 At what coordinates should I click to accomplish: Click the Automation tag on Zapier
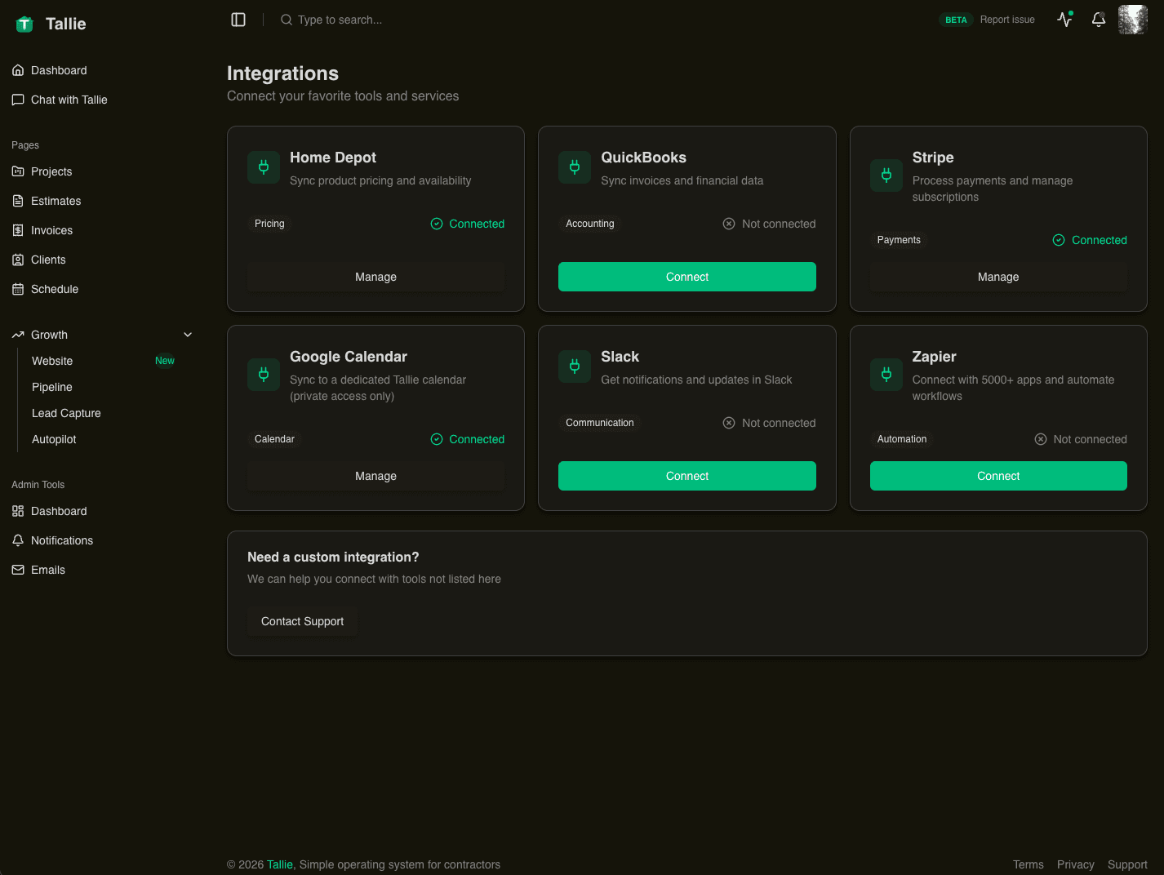click(x=902, y=439)
